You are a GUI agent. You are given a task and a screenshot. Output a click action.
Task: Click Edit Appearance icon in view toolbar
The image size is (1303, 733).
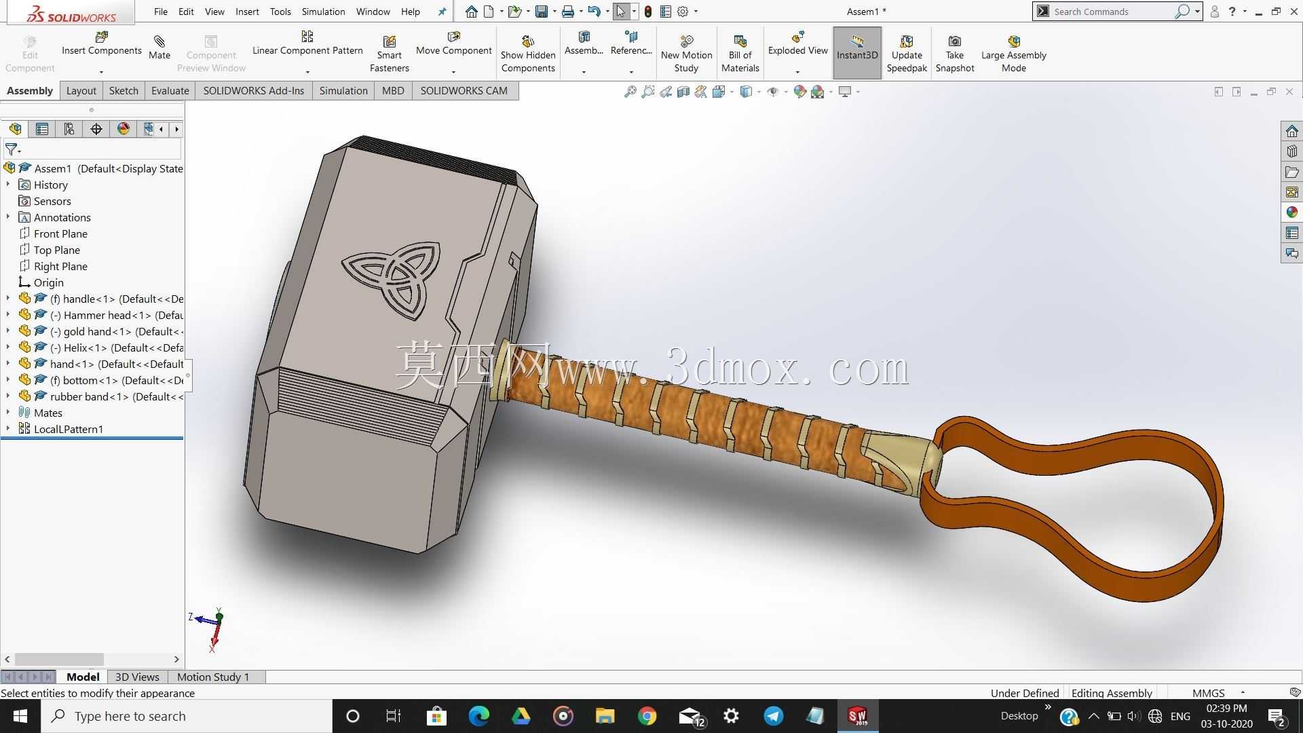[800, 92]
